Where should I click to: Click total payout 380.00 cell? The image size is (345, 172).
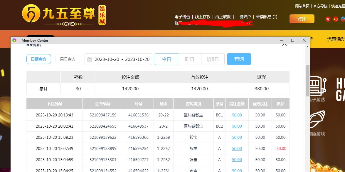pos(262,89)
